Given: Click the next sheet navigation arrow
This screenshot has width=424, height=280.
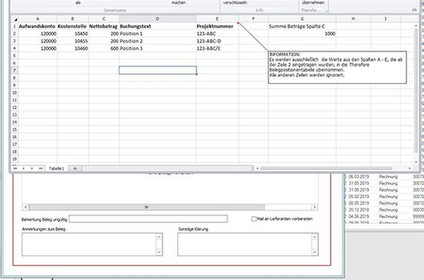Looking at the screenshot, I should click(32, 169).
